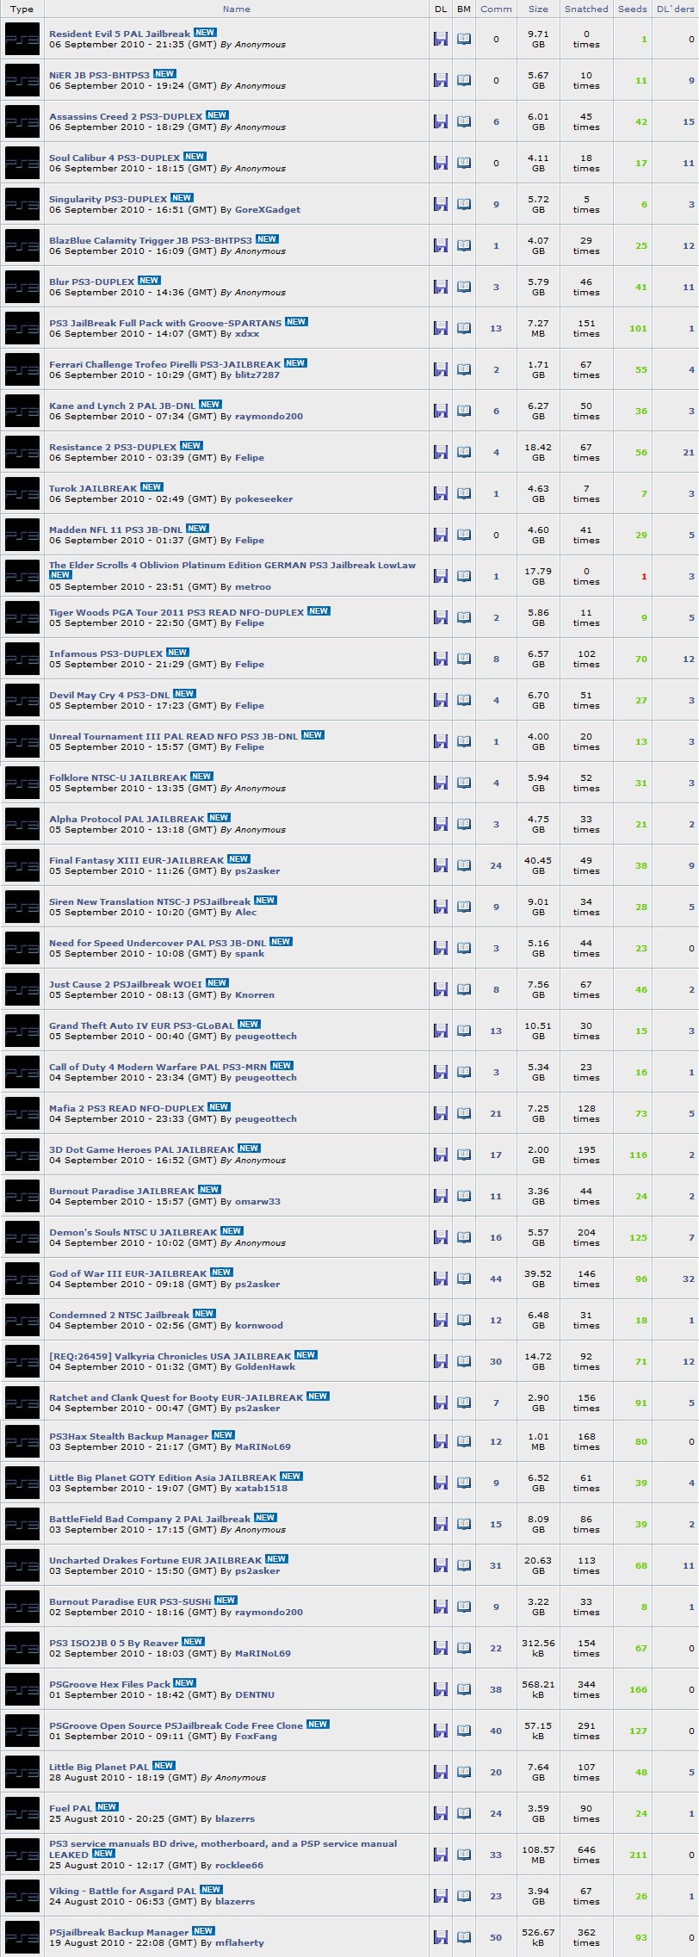Bookmark Soul Calibur 4 PS3-DUPLEX

pyautogui.click(x=464, y=163)
